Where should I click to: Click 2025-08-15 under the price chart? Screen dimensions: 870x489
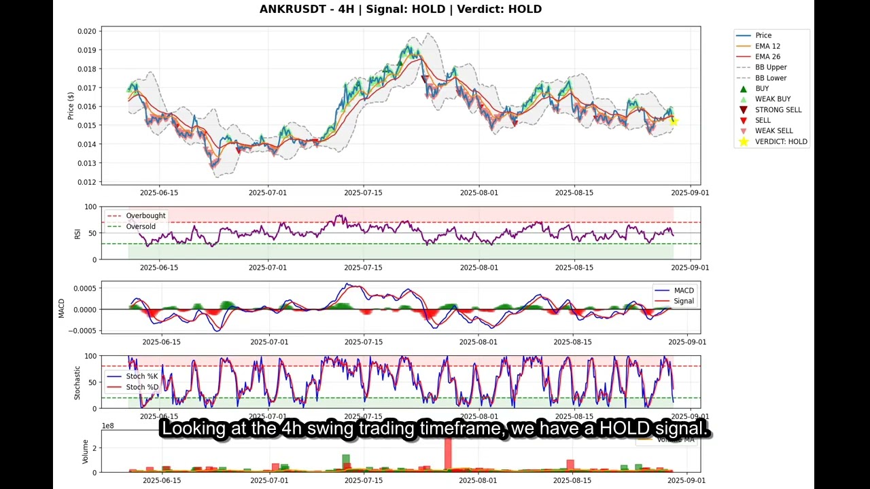(x=574, y=193)
